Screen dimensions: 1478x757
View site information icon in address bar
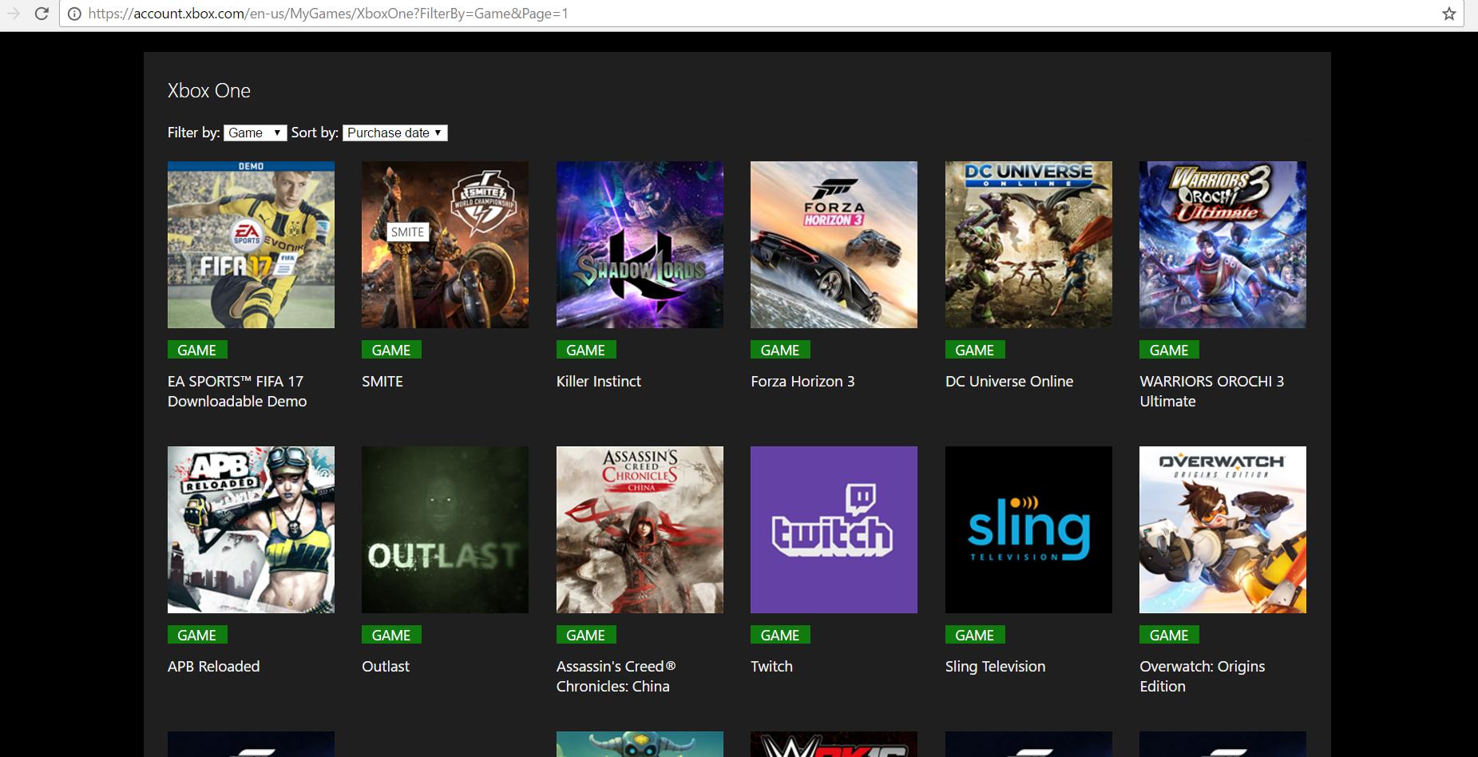74,14
